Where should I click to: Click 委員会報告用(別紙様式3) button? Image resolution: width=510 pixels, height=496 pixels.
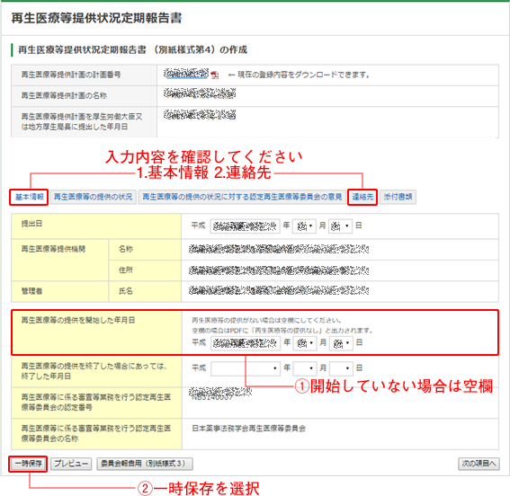point(145,464)
